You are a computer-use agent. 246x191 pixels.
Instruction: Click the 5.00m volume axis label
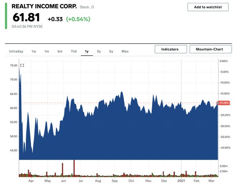coord(224,166)
